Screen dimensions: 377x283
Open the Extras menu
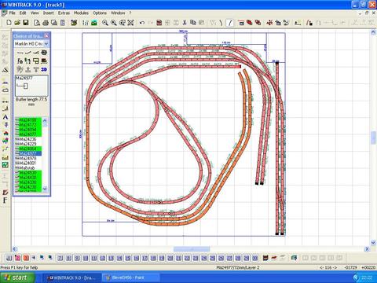click(64, 13)
